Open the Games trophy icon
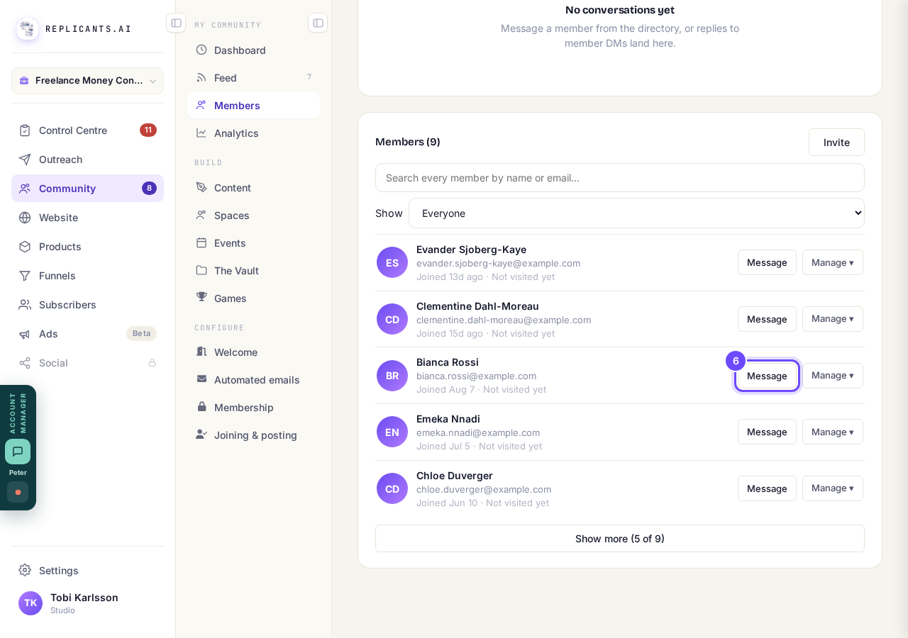 pos(201,298)
